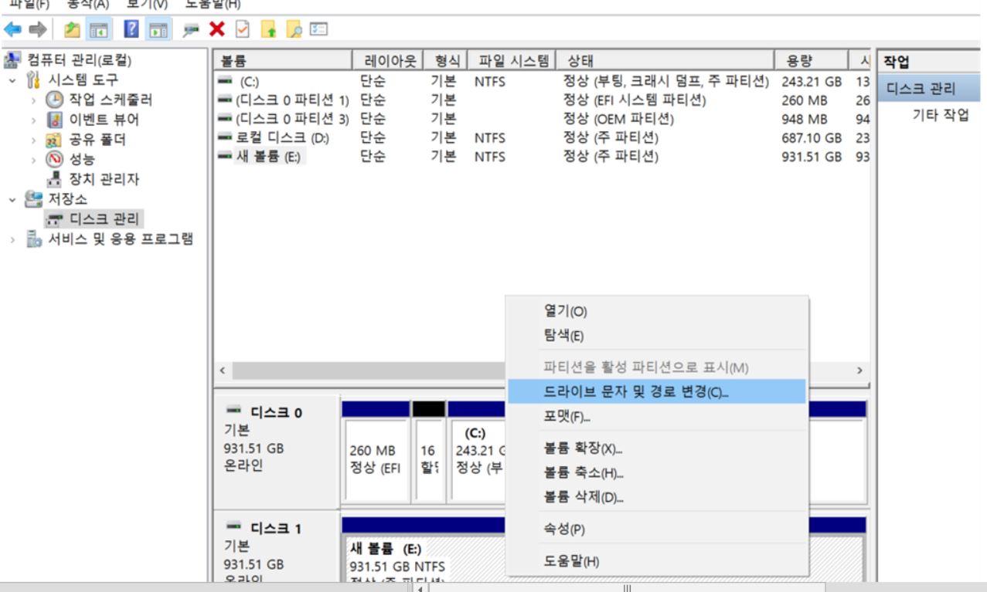Click the 서비스 및 응용 프로그램 icon
The width and height of the screenshot is (987, 592).
coord(34,239)
